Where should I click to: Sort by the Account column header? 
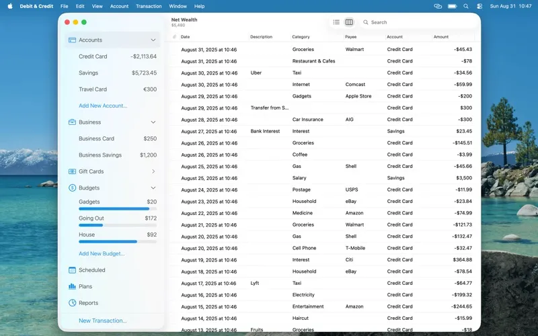pyautogui.click(x=395, y=37)
